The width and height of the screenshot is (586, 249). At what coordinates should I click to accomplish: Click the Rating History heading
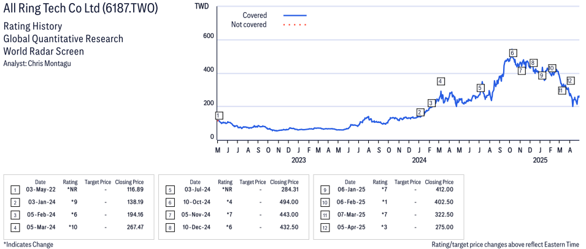click(x=33, y=27)
